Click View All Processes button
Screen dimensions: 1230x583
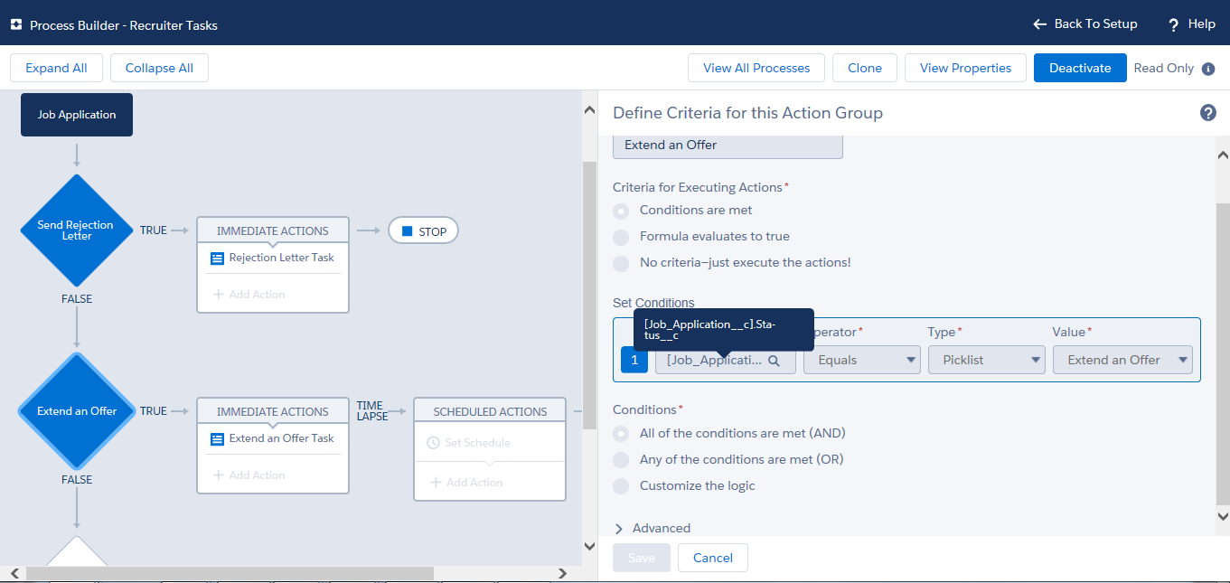(756, 68)
